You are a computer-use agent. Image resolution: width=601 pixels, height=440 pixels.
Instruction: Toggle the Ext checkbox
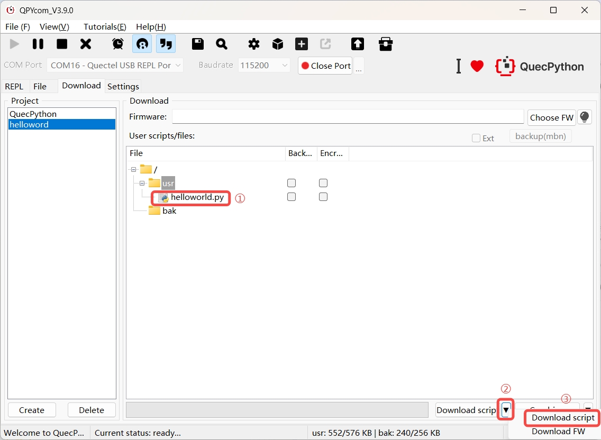coord(476,138)
